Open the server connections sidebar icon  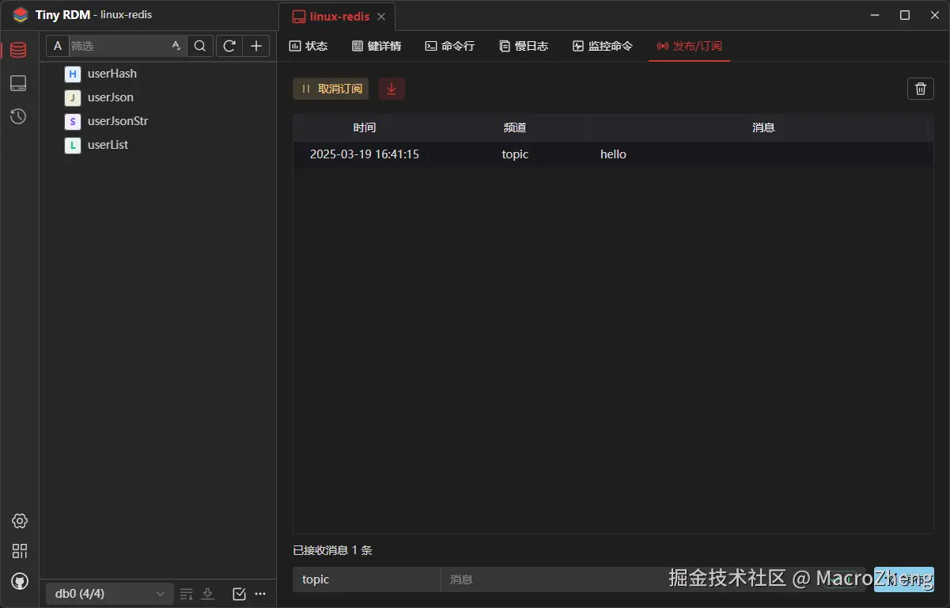pyautogui.click(x=18, y=83)
